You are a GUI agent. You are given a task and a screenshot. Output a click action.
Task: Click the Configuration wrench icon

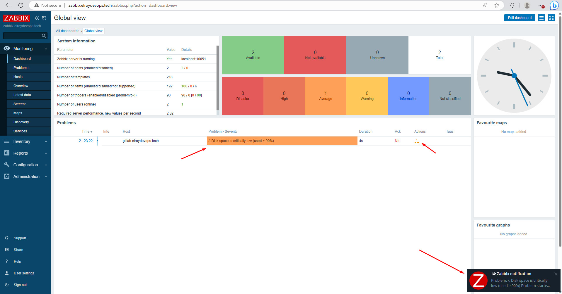coord(7,165)
